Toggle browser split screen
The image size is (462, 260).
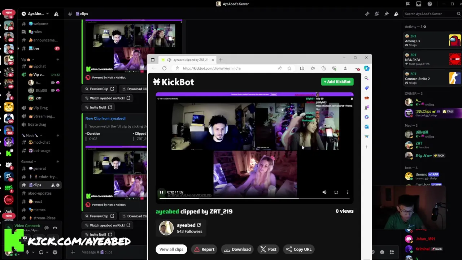click(x=302, y=68)
